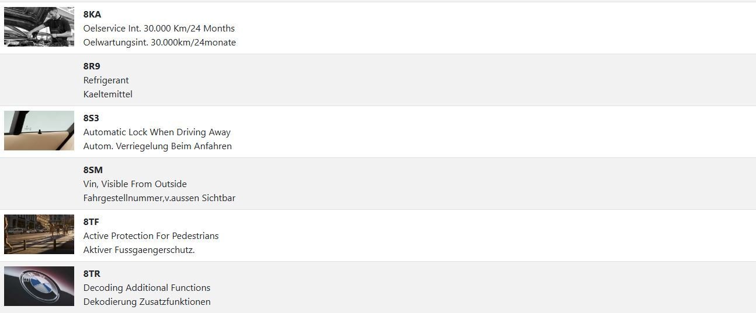Click 'Vin, Visible From Outside' description
Image resolution: width=756 pixels, height=313 pixels.
point(135,184)
